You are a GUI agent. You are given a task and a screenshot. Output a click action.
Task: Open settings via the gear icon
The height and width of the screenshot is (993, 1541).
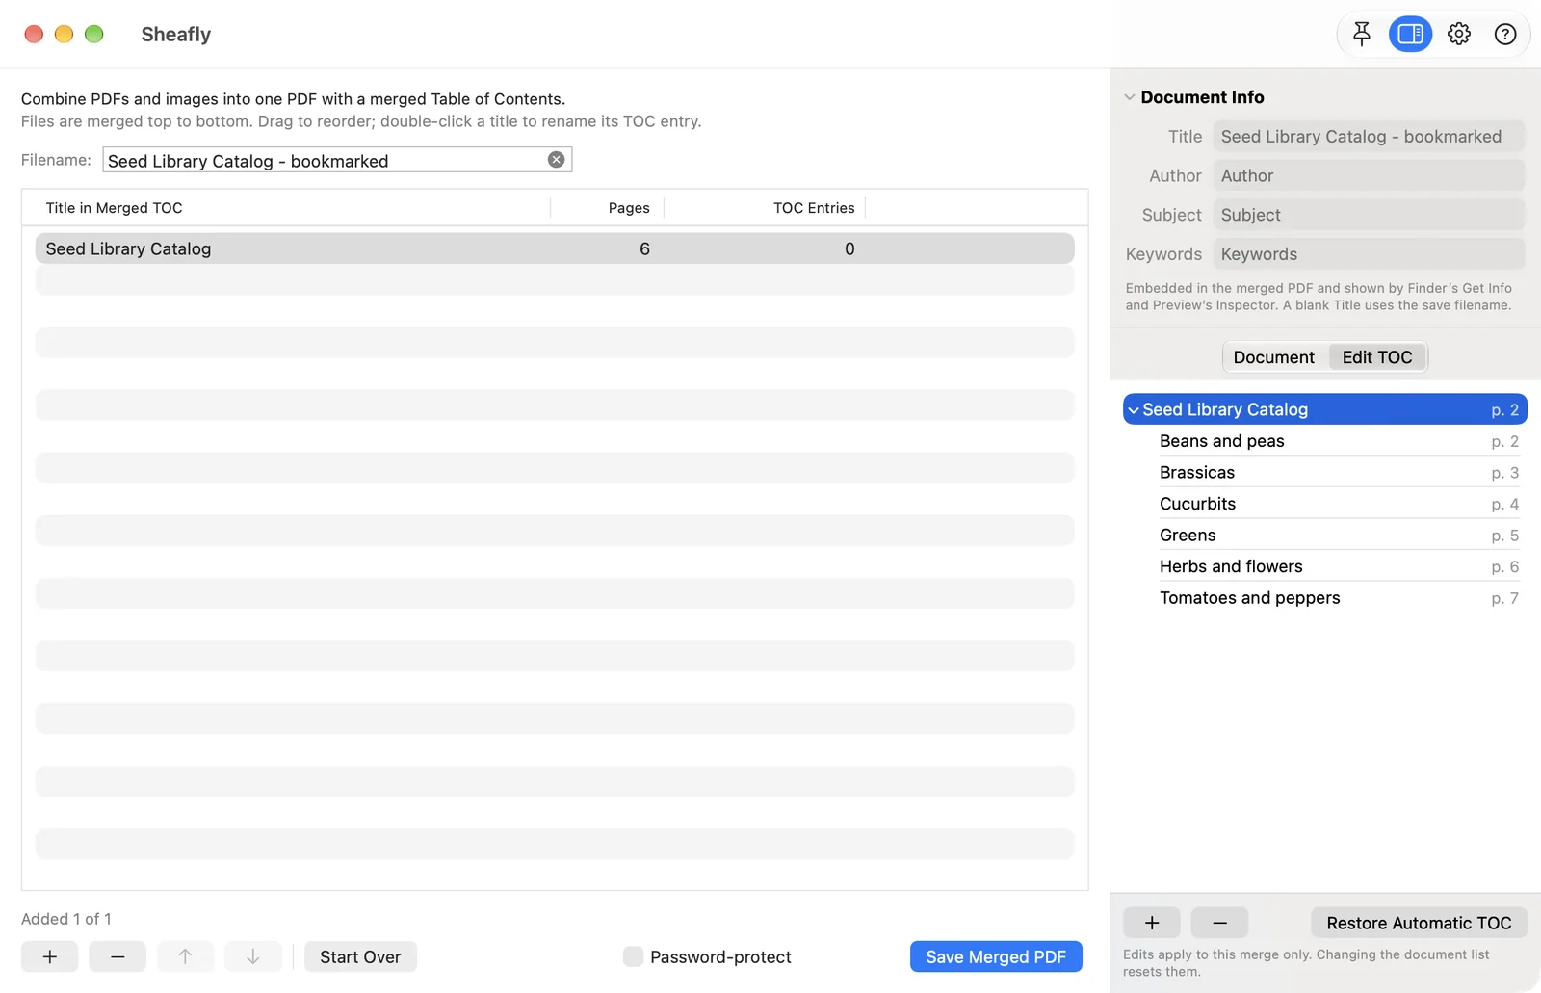[x=1459, y=35]
